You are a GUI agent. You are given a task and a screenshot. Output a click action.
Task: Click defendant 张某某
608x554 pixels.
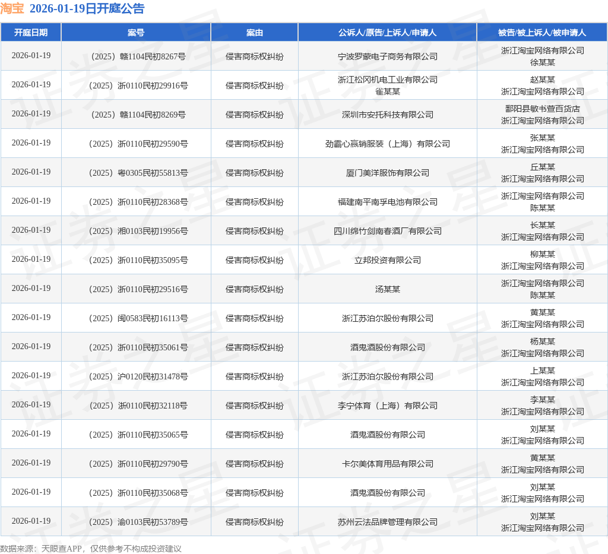tap(543, 138)
